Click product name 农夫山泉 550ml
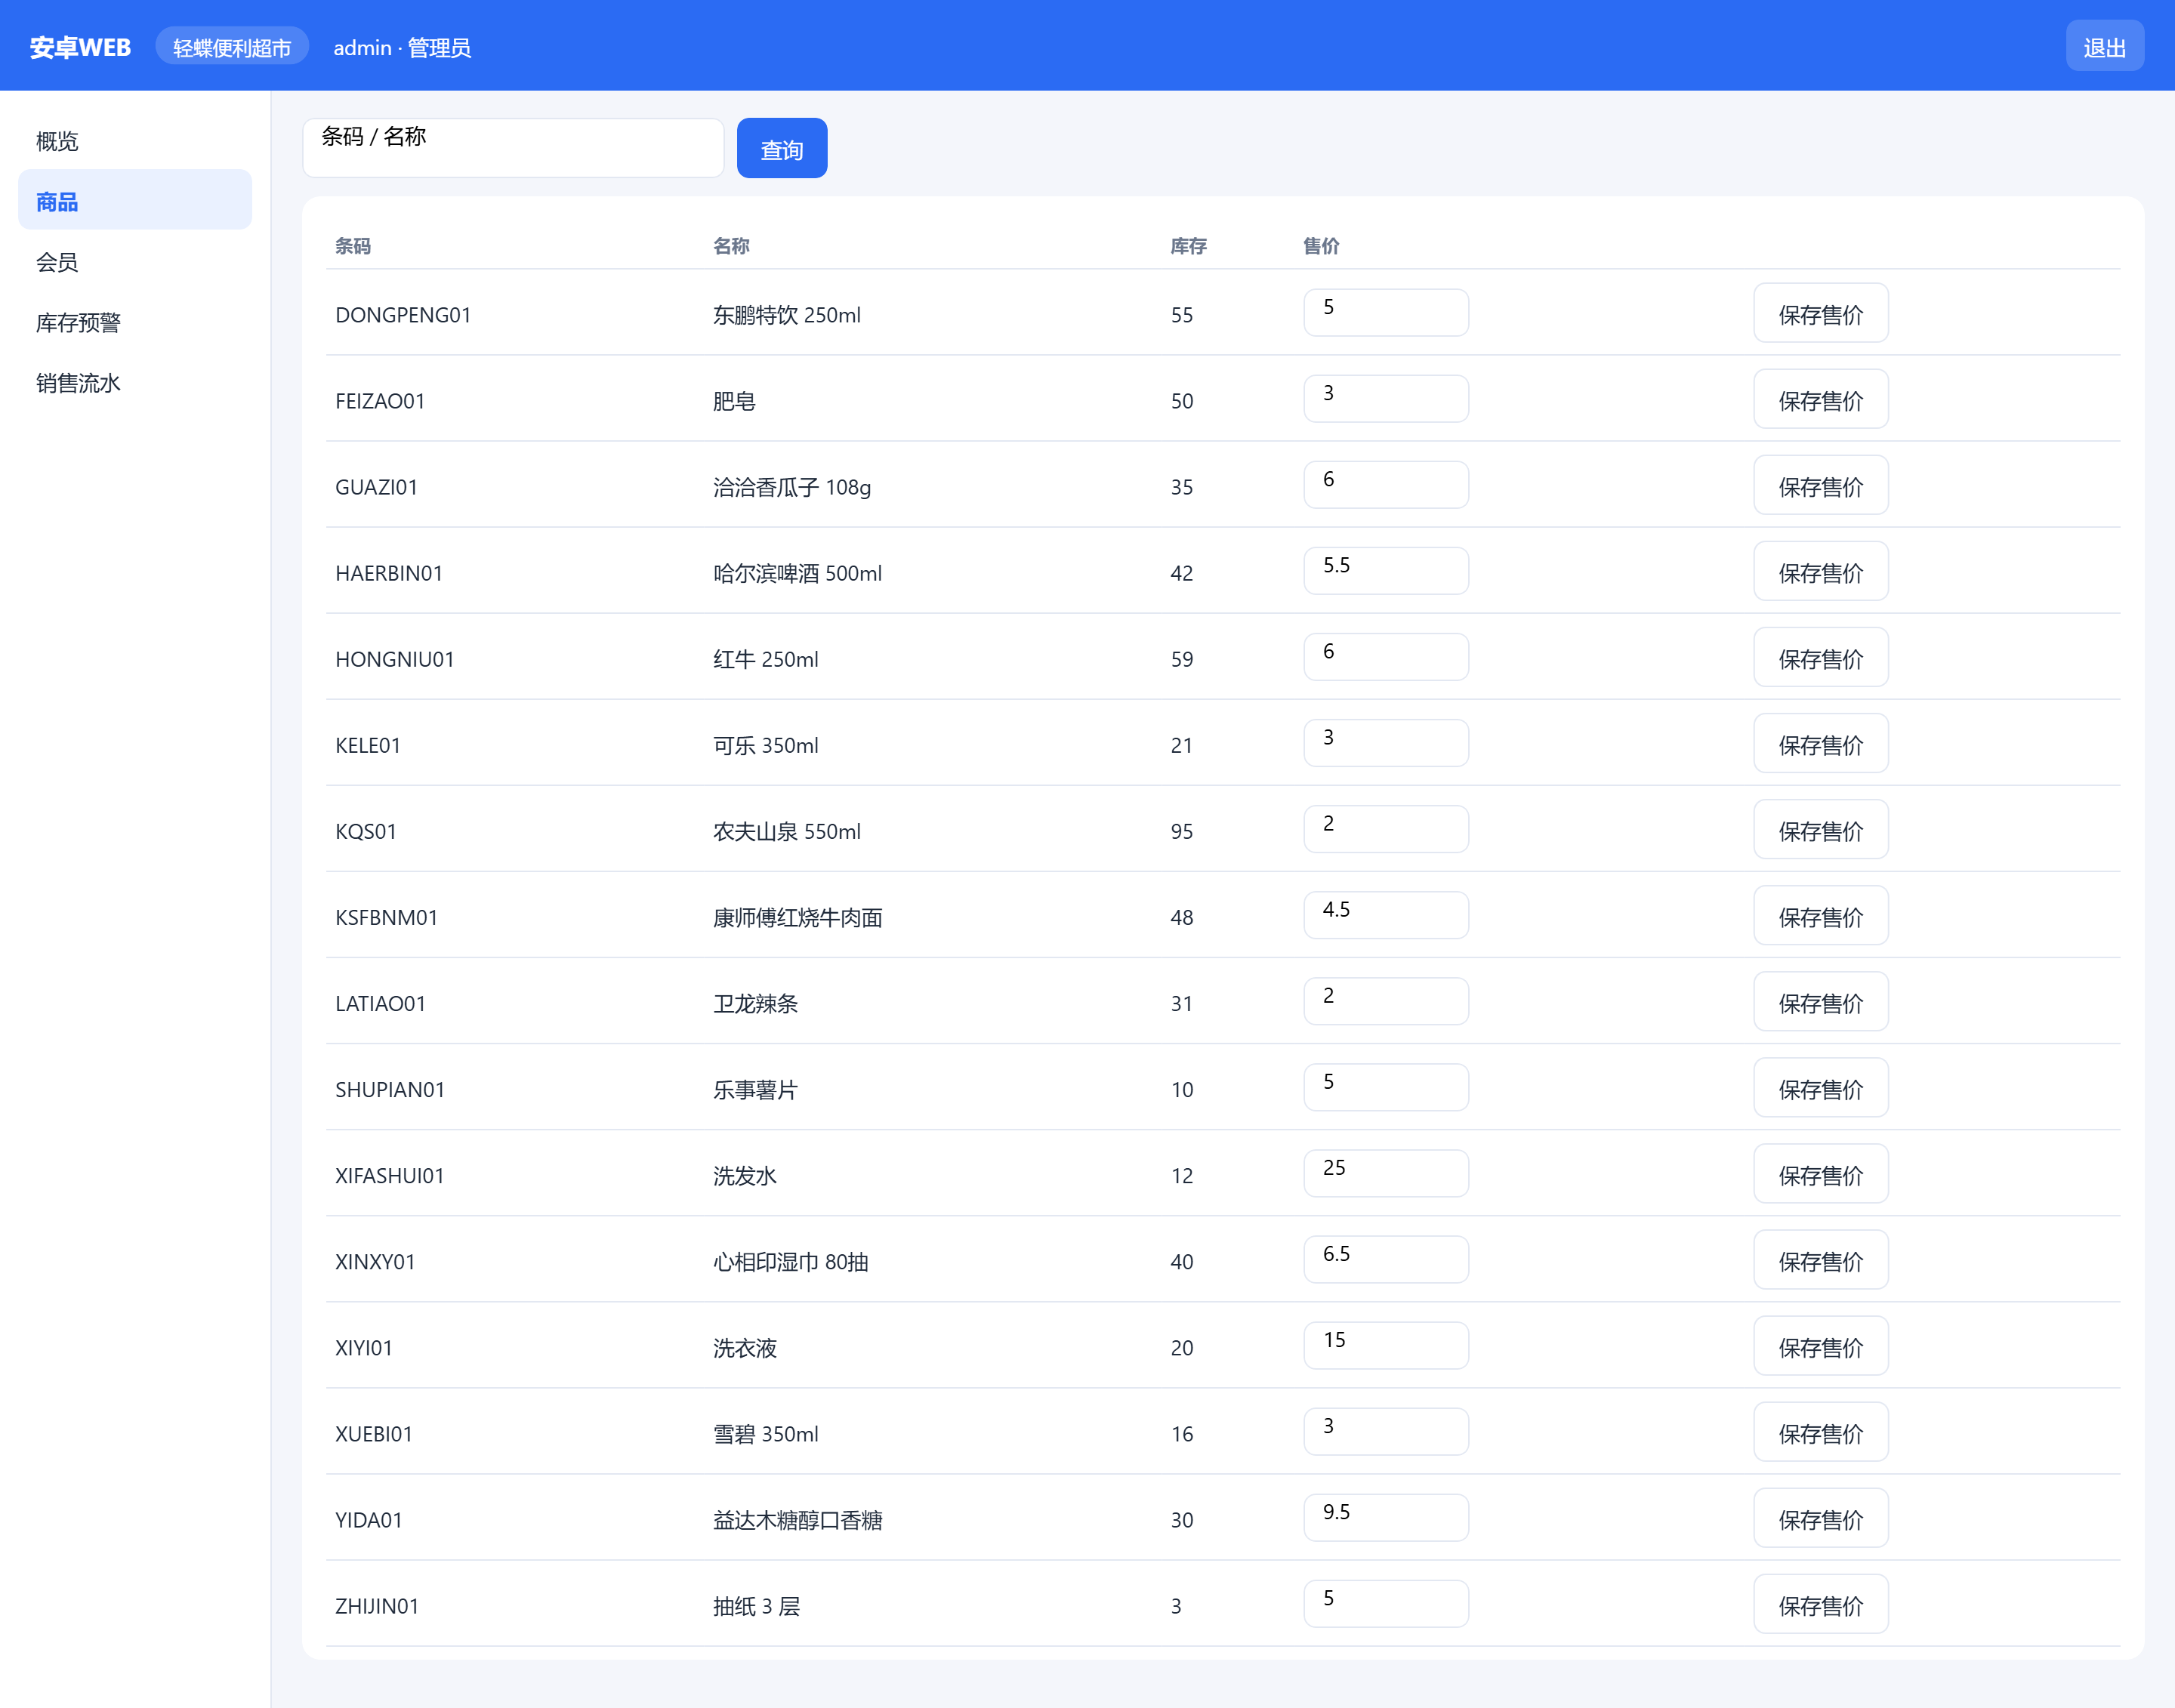This screenshot has width=2175, height=1708. pos(787,831)
